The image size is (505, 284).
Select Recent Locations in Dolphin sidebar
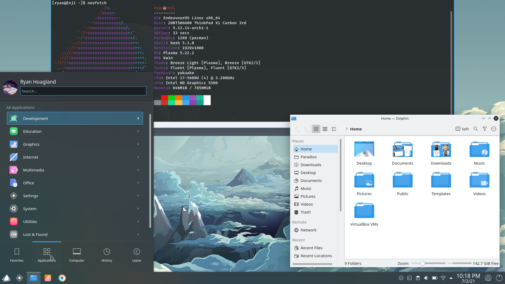(x=316, y=256)
